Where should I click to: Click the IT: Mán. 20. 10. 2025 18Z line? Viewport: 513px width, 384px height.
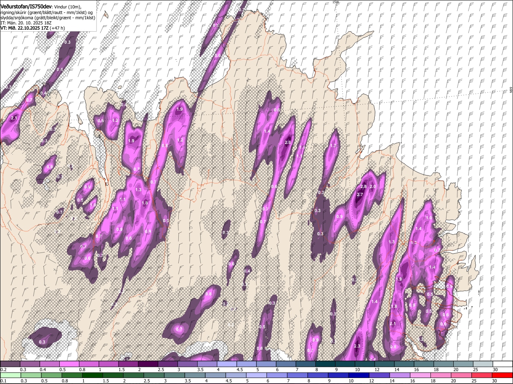25,23
